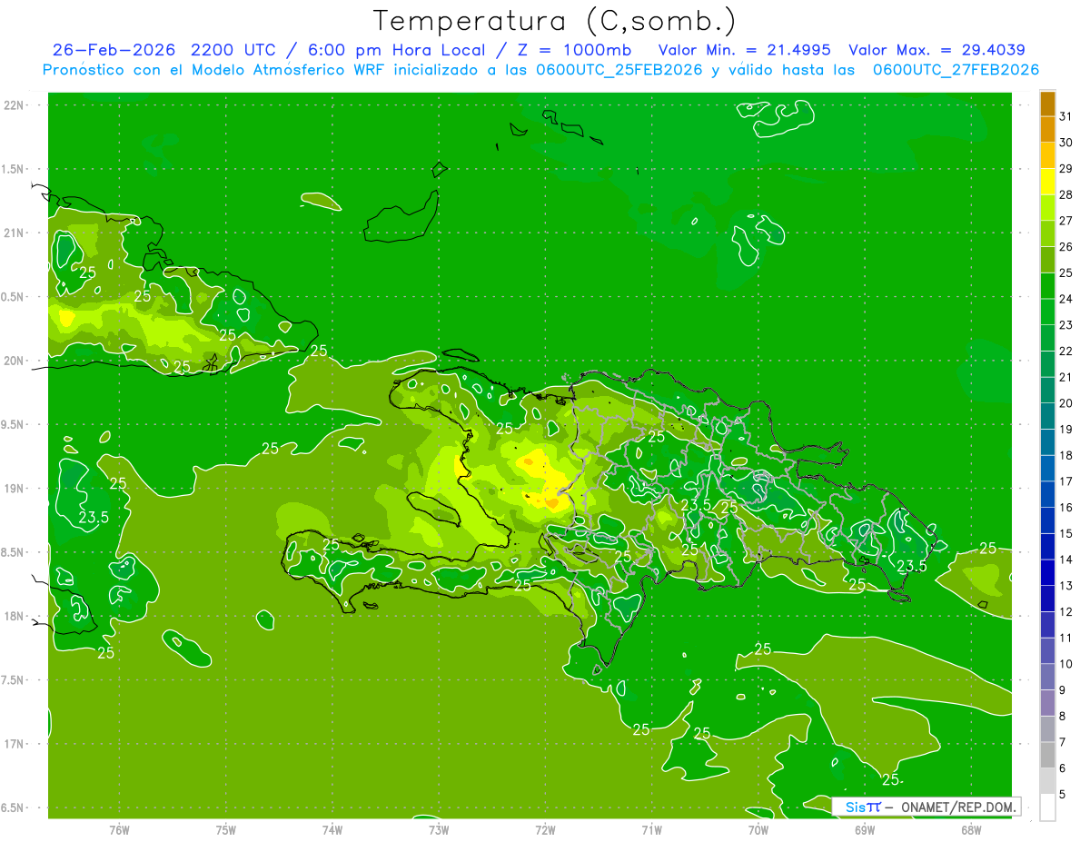Click the '75W' longitude axis label
The width and height of the screenshot is (1090, 842).
point(226,830)
